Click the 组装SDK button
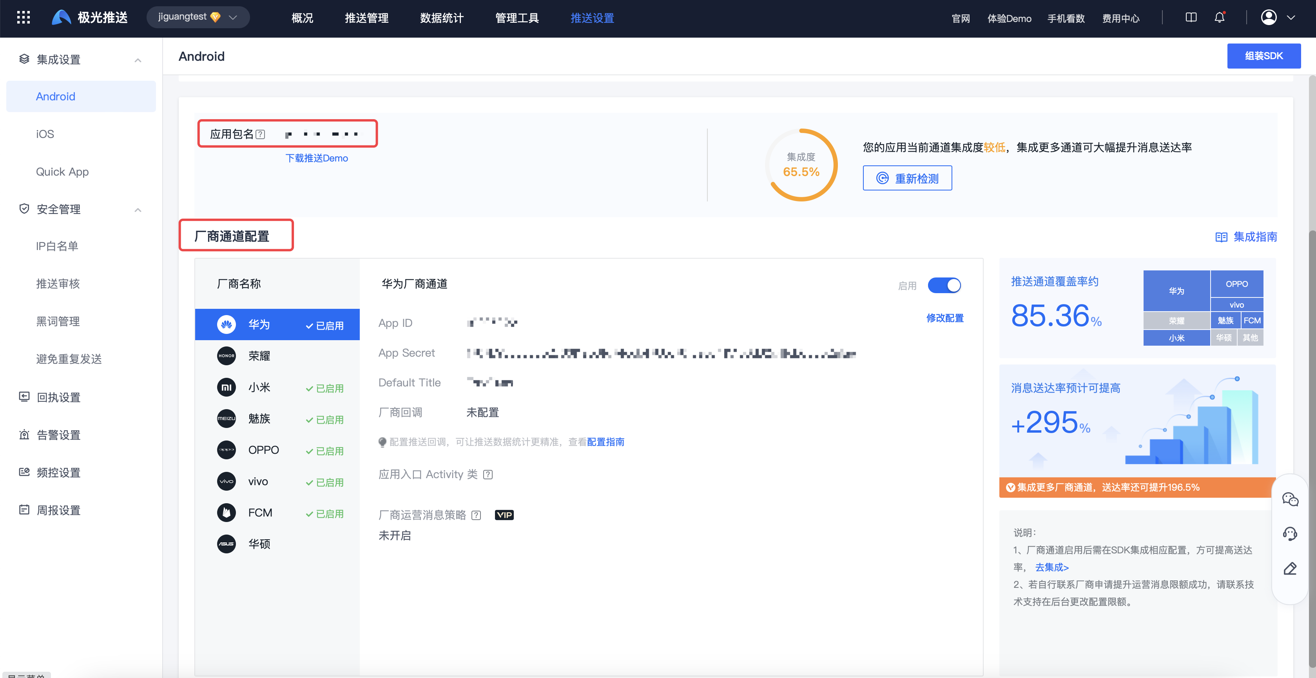Screen dimensions: 1316x678 pyautogui.click(x=1263, y=56)
